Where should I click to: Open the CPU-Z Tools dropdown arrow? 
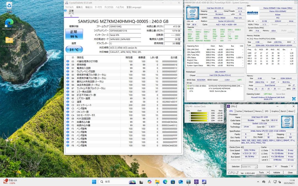268,172
